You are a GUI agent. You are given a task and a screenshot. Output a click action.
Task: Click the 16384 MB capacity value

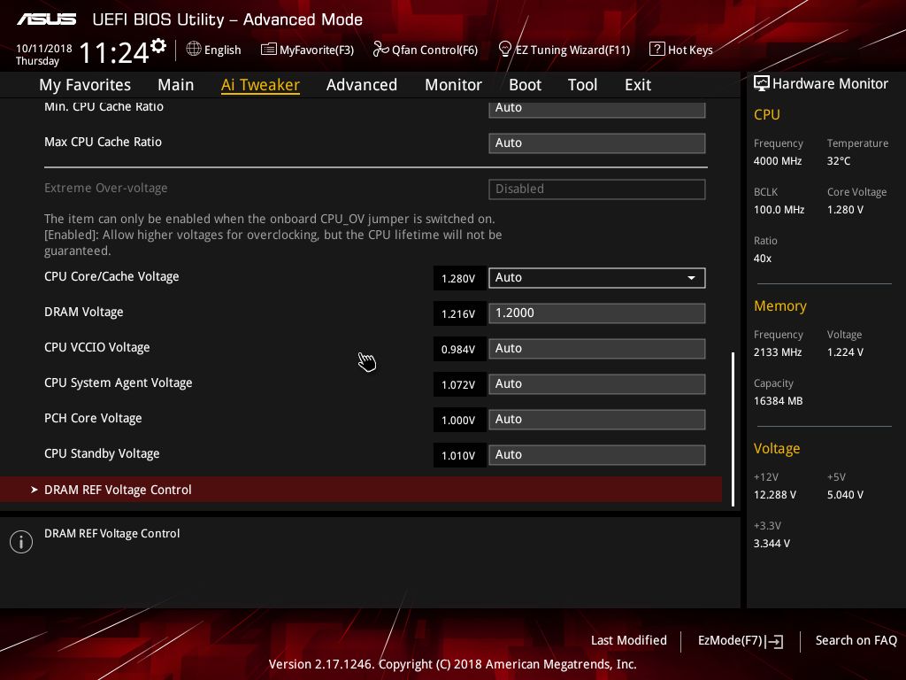pyautogui.click(x=778, y=401)
